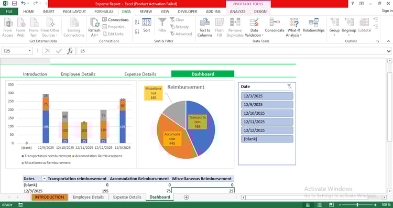This screenshot has height=208, width=393.
Task: Click the Insert Function fx icon
Action: 70,51
